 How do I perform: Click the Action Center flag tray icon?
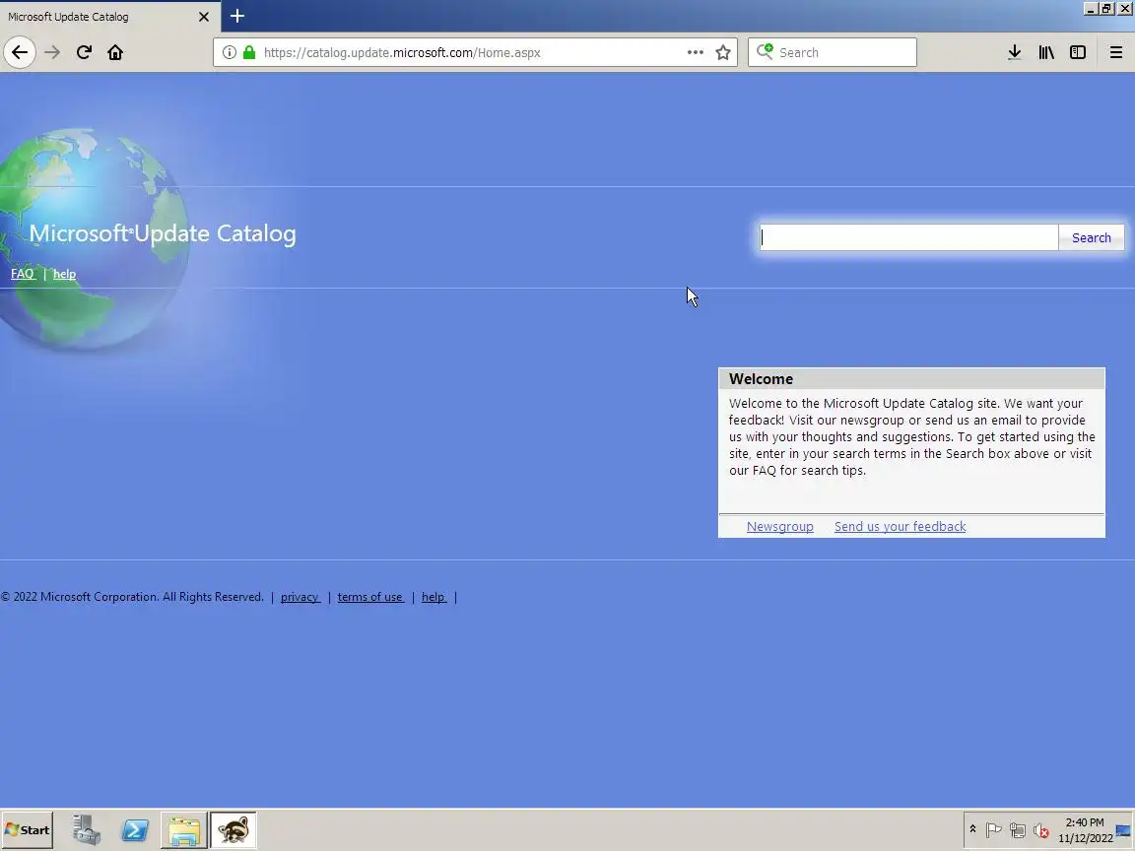(x=994, y=830)
